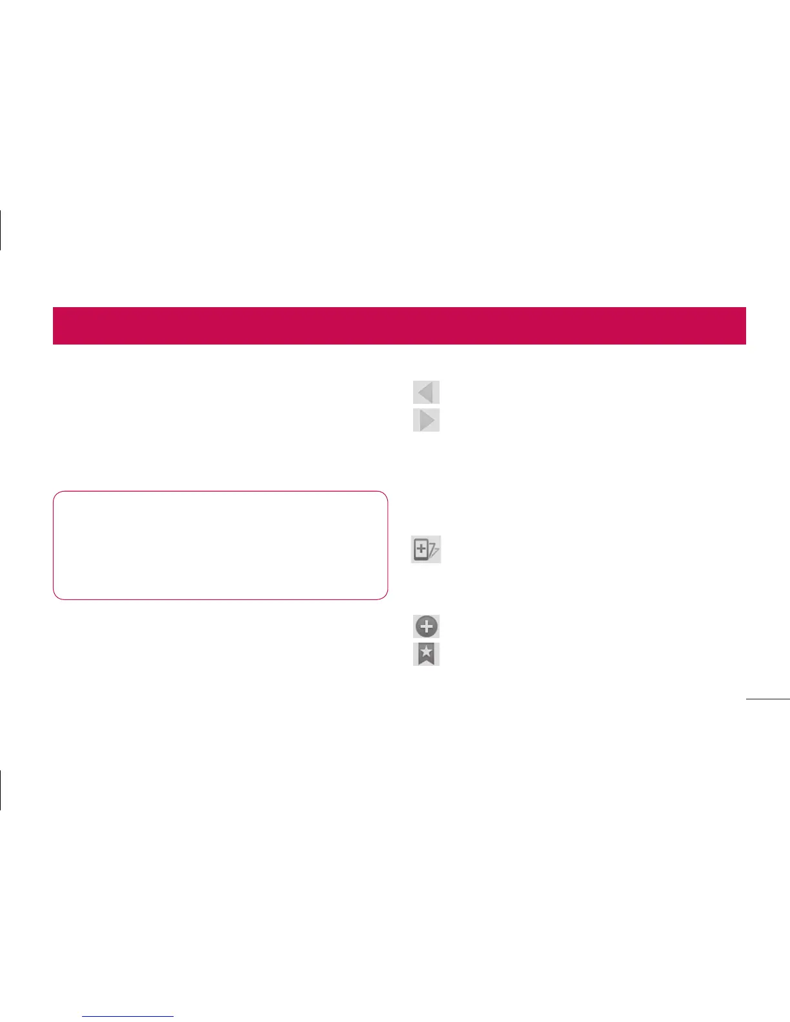Select the short black line at right edge
The width and height of the screenshot is (790, 1022).
click(x=767, y=698)
